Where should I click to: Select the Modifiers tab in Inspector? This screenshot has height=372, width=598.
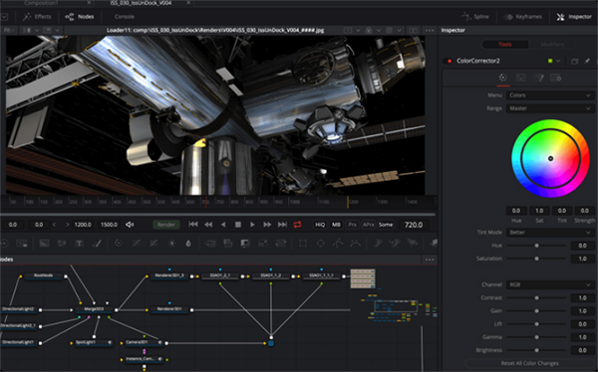(x=552, y=44)
